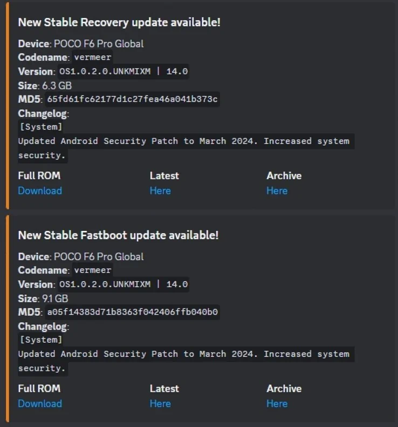
Task: Click the Fastboot update 'Latest' heading
Action: tap(164, 389)
